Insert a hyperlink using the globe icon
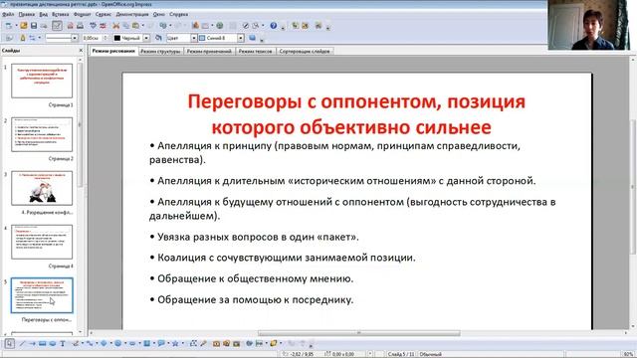The image size is (637, 358). (220, 26)
